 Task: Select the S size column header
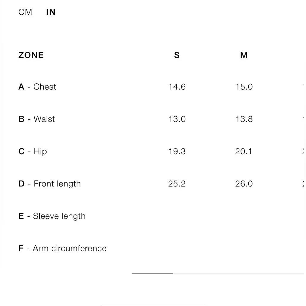point(177,55)
